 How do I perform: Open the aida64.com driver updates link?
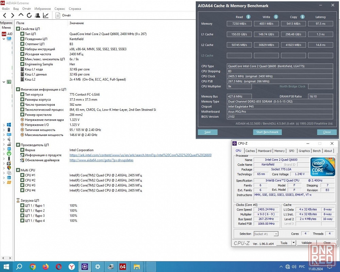[101, 160]
